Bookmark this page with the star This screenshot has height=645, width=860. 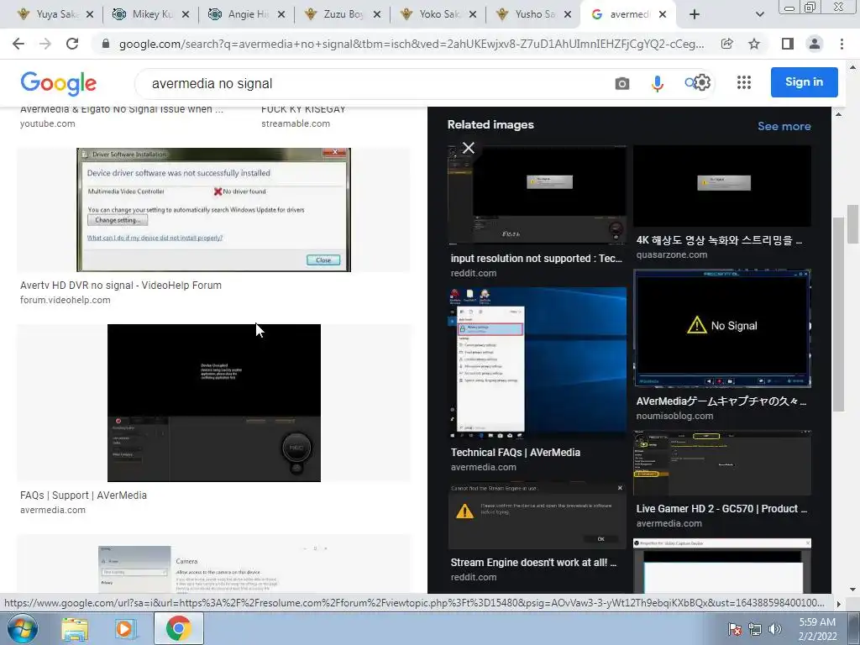(754, 44)
